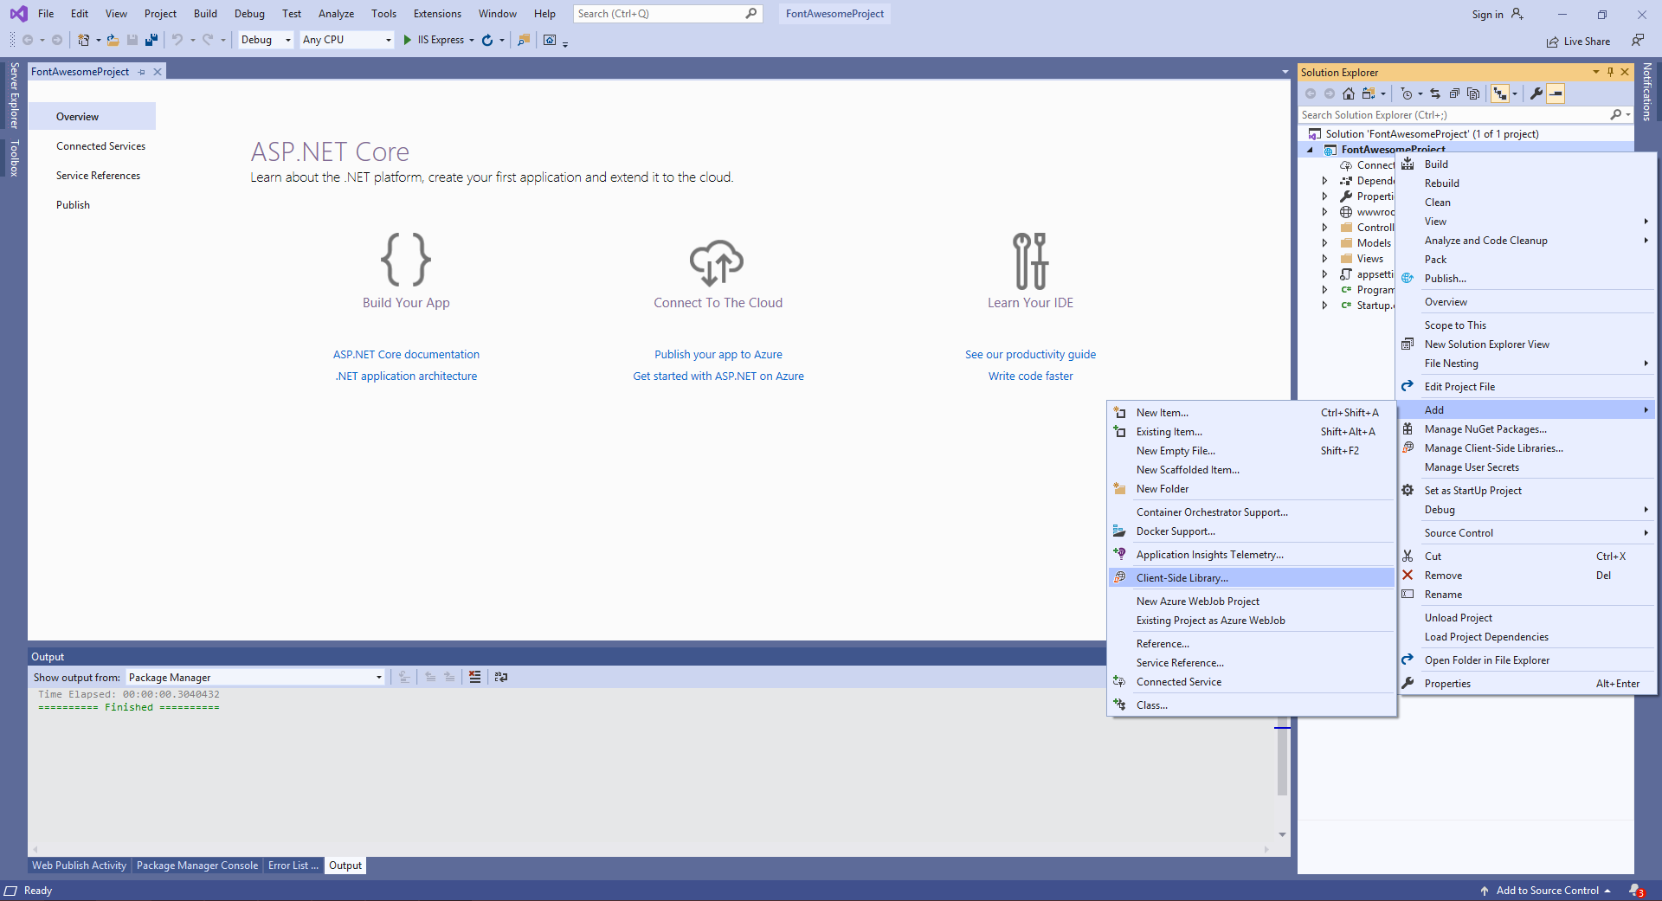Image resolution: width=1662 pixels, height=901 pixels.
Task: Click the Collapse All icon in Solution Explorer
Action: (x=1454, y=93)
